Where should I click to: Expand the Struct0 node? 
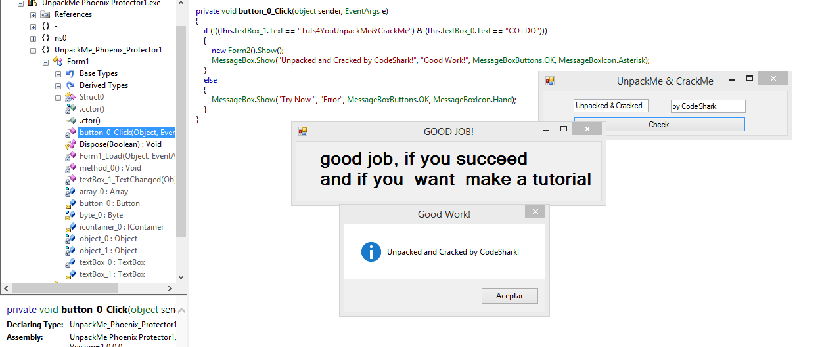pyautogui.click(x=58, y=97)
